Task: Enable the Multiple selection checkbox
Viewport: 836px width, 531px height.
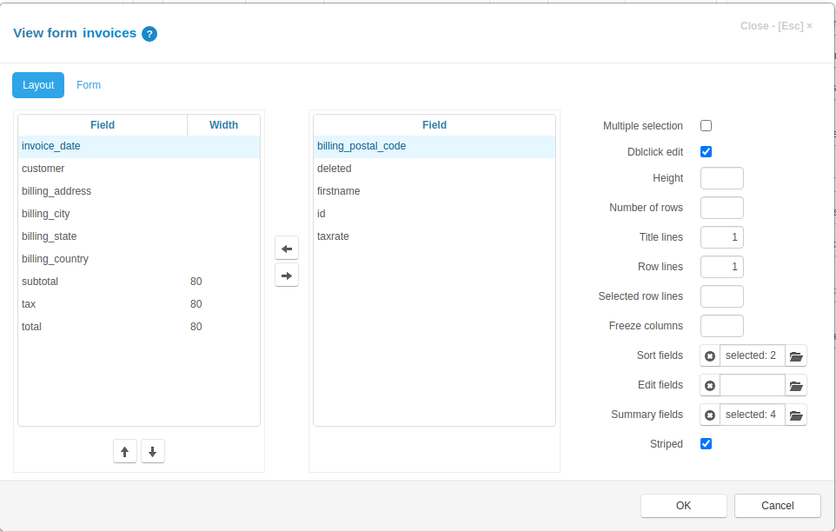Action: (x=706, y=126)
